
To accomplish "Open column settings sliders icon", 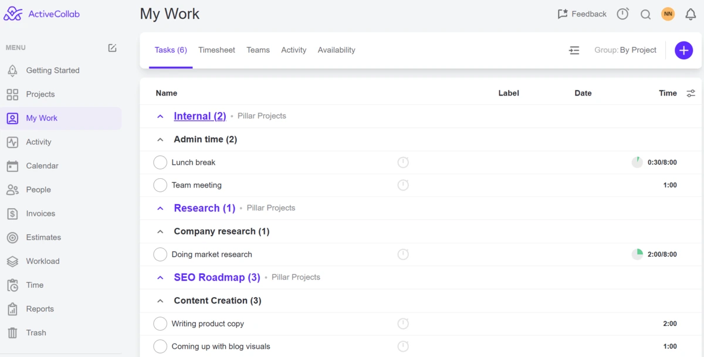I will click(x=691, y=93).
